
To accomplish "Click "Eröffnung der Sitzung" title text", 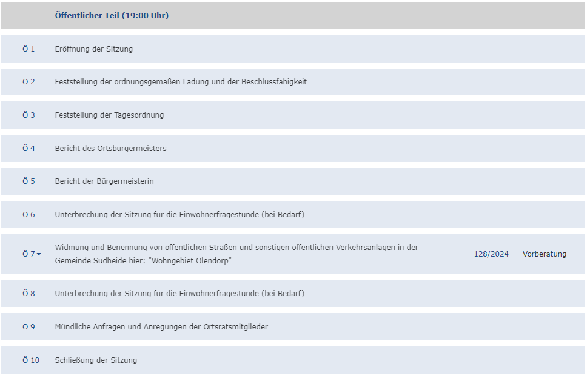I will tap(93, 49).
